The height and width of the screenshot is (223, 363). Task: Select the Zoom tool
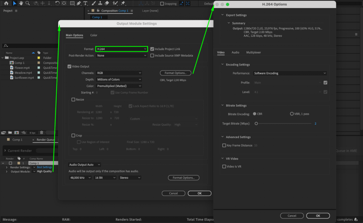[28, 3]
